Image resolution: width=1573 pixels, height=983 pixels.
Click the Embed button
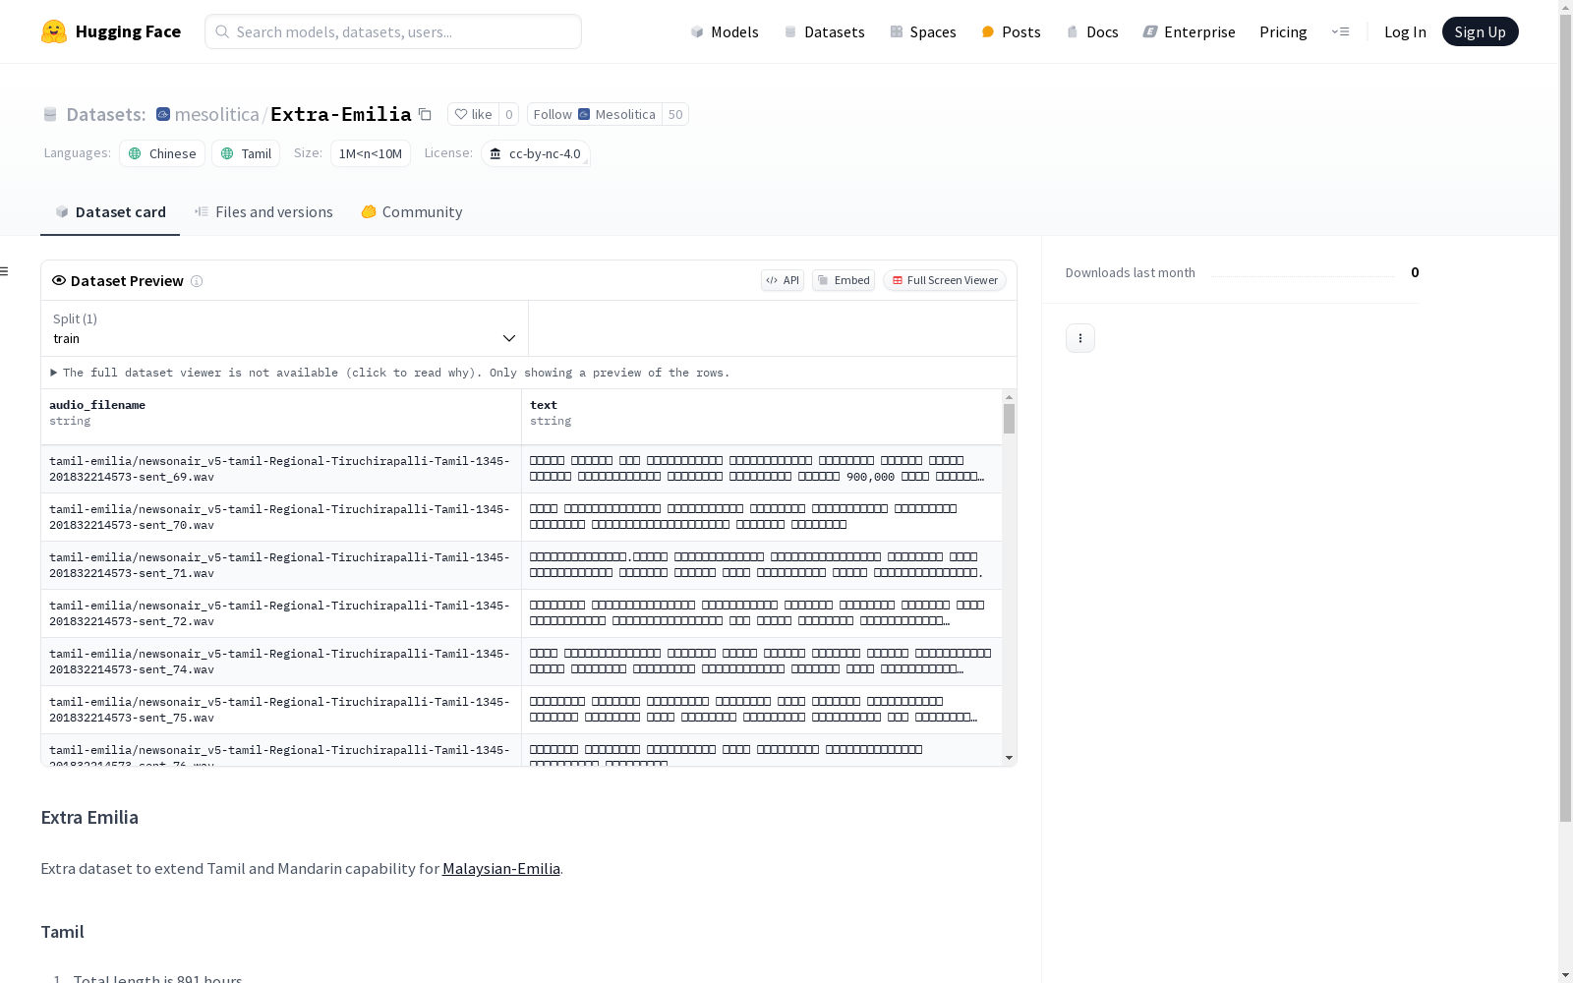(x=844, y=280)
